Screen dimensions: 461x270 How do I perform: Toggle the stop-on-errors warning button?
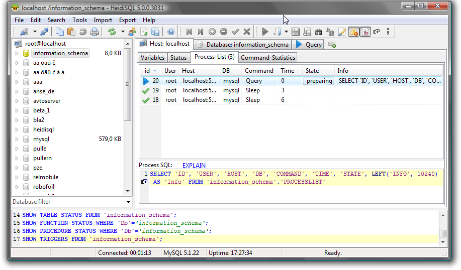(353, 32)
